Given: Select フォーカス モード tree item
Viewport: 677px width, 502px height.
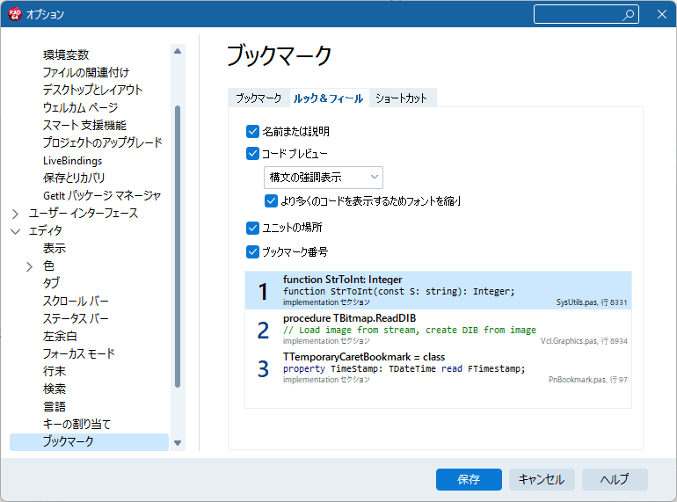Looking at the screenshot, I should (x=79, y=354).
